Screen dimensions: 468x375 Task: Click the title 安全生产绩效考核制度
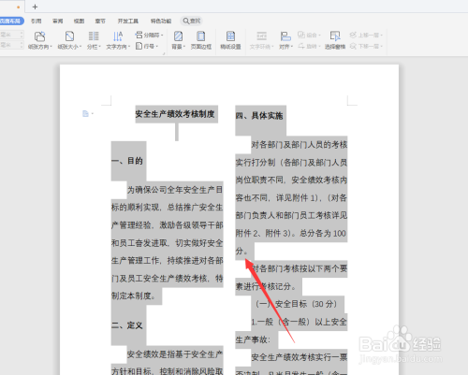point(175,114)
